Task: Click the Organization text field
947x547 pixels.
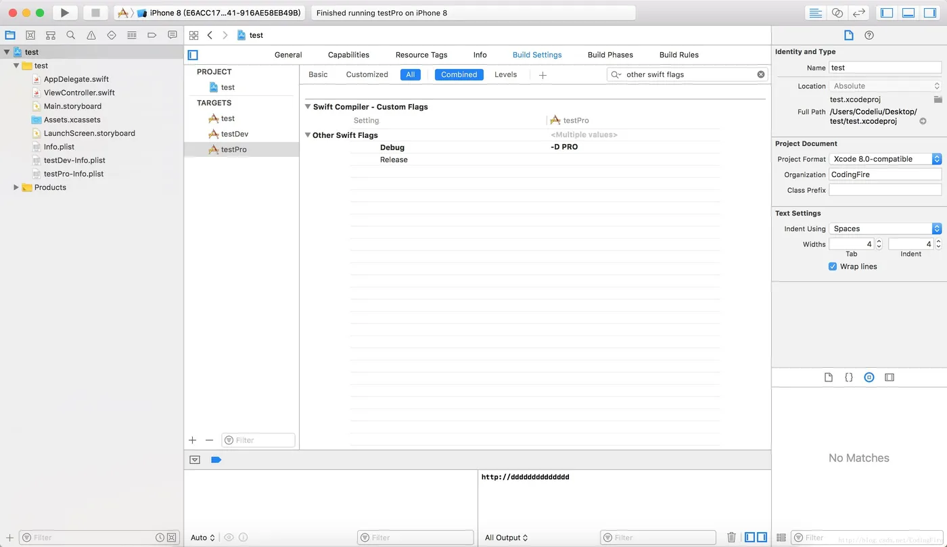Action: click(885, 174)
